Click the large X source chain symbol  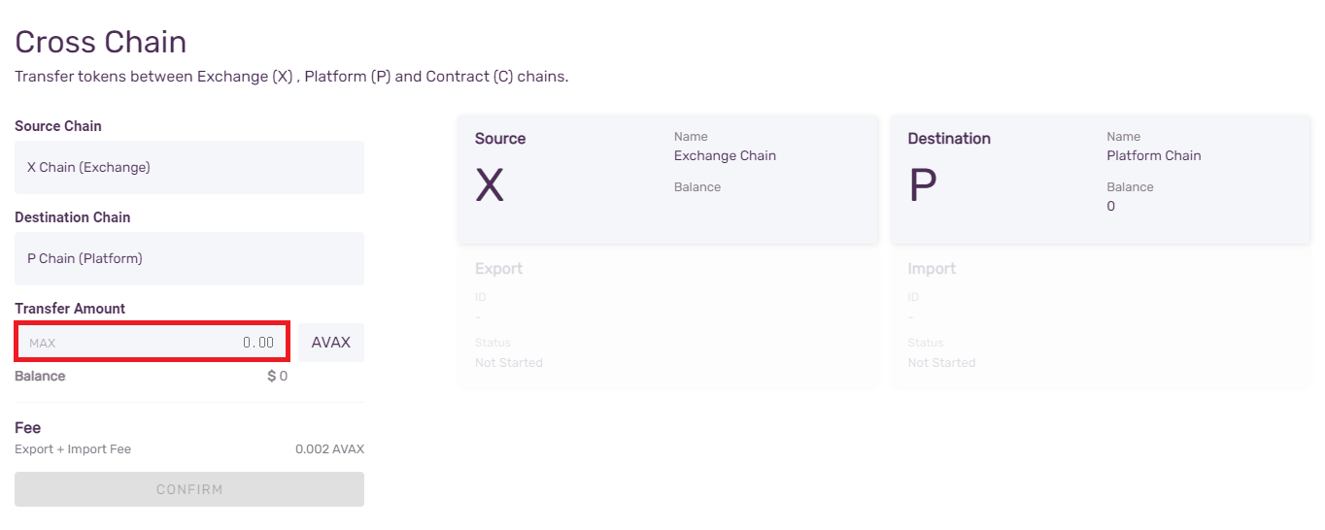click(490, 185)
